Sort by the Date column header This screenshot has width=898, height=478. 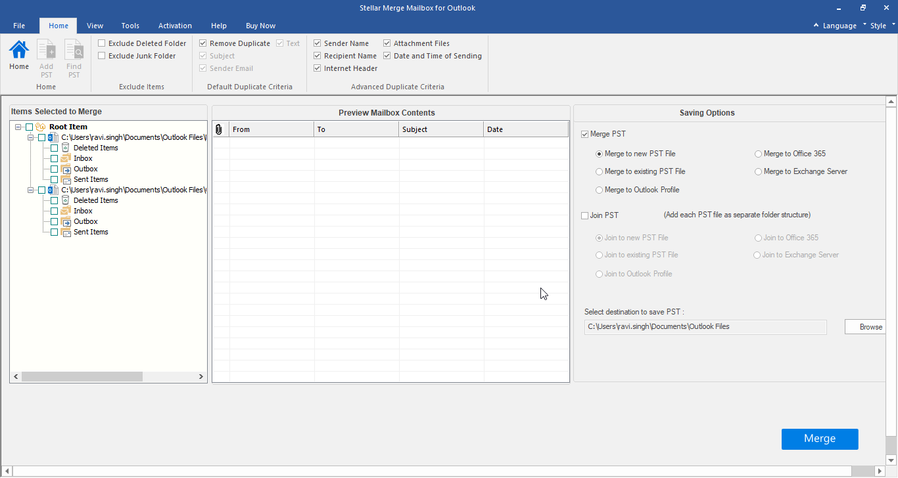coord(526,129)
